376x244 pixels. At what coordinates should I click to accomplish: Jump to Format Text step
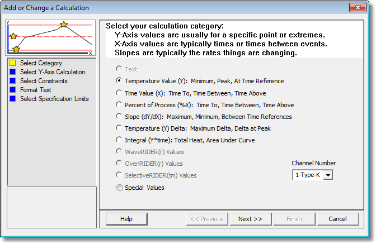point(35,90)
